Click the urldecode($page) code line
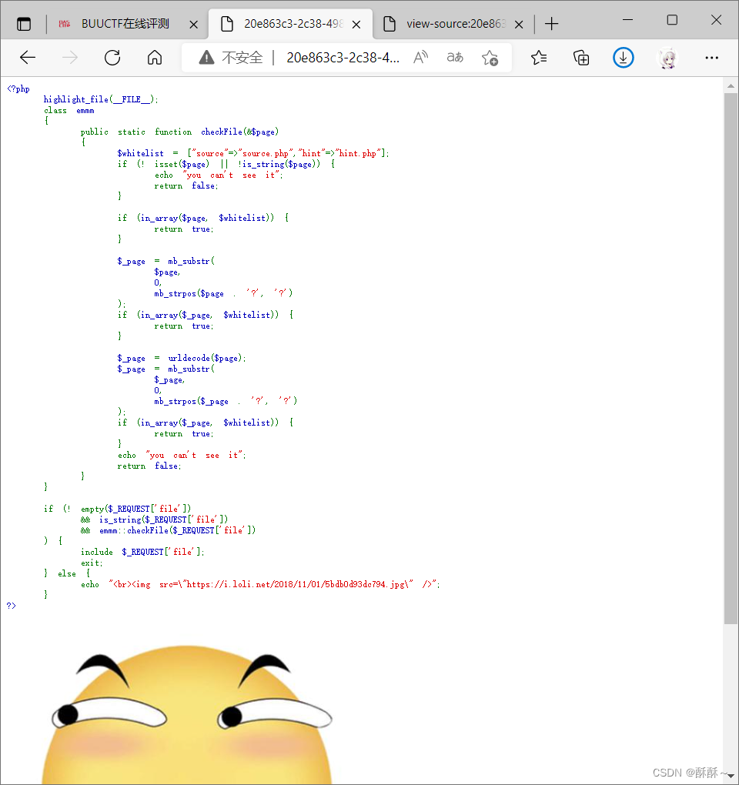 click(x=181, y=358)
